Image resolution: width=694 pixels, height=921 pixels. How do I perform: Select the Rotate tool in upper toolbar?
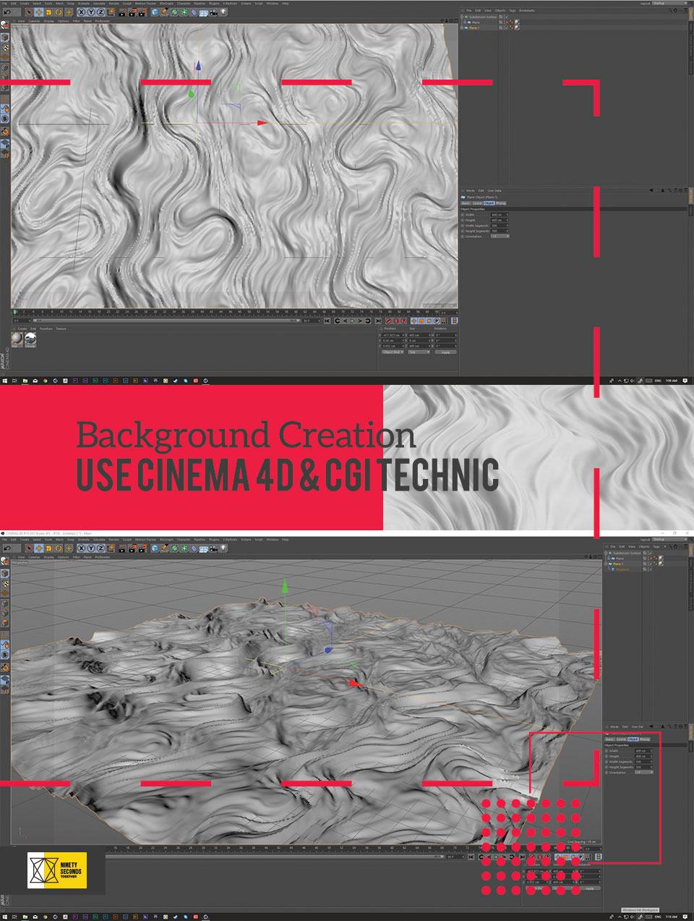pyautogui.click(x=59, y=12)
